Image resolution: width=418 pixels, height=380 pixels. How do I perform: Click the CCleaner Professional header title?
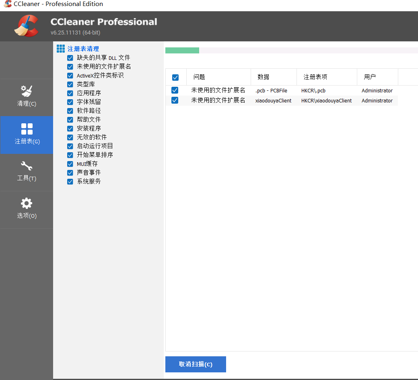click(x=104, y=22)
